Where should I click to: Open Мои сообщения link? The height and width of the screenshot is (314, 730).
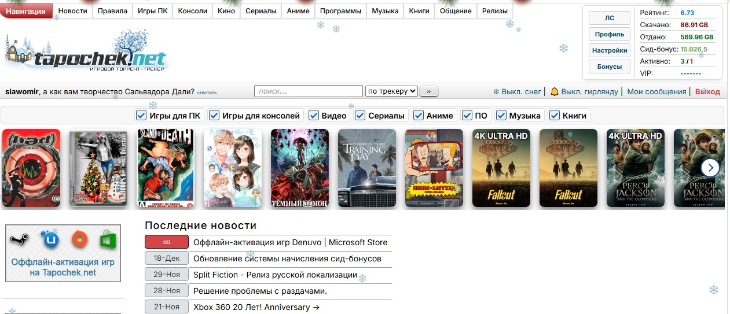pyautogui.click(x=656, y=91)
